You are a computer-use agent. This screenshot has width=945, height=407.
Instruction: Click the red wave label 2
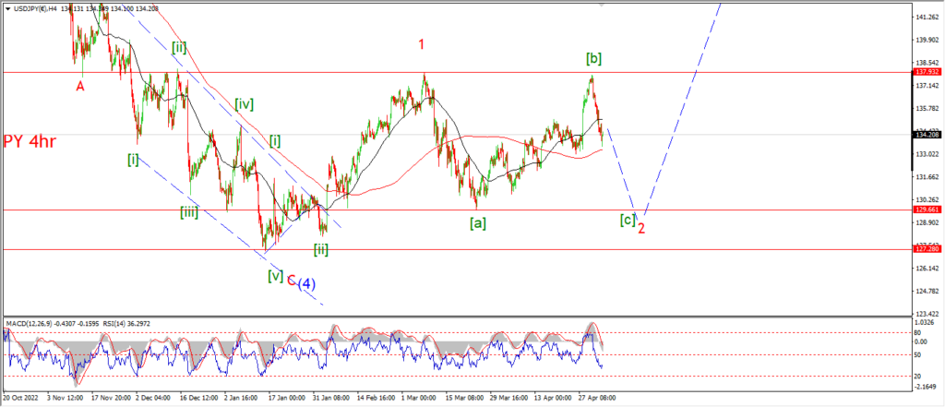(640, 227)
